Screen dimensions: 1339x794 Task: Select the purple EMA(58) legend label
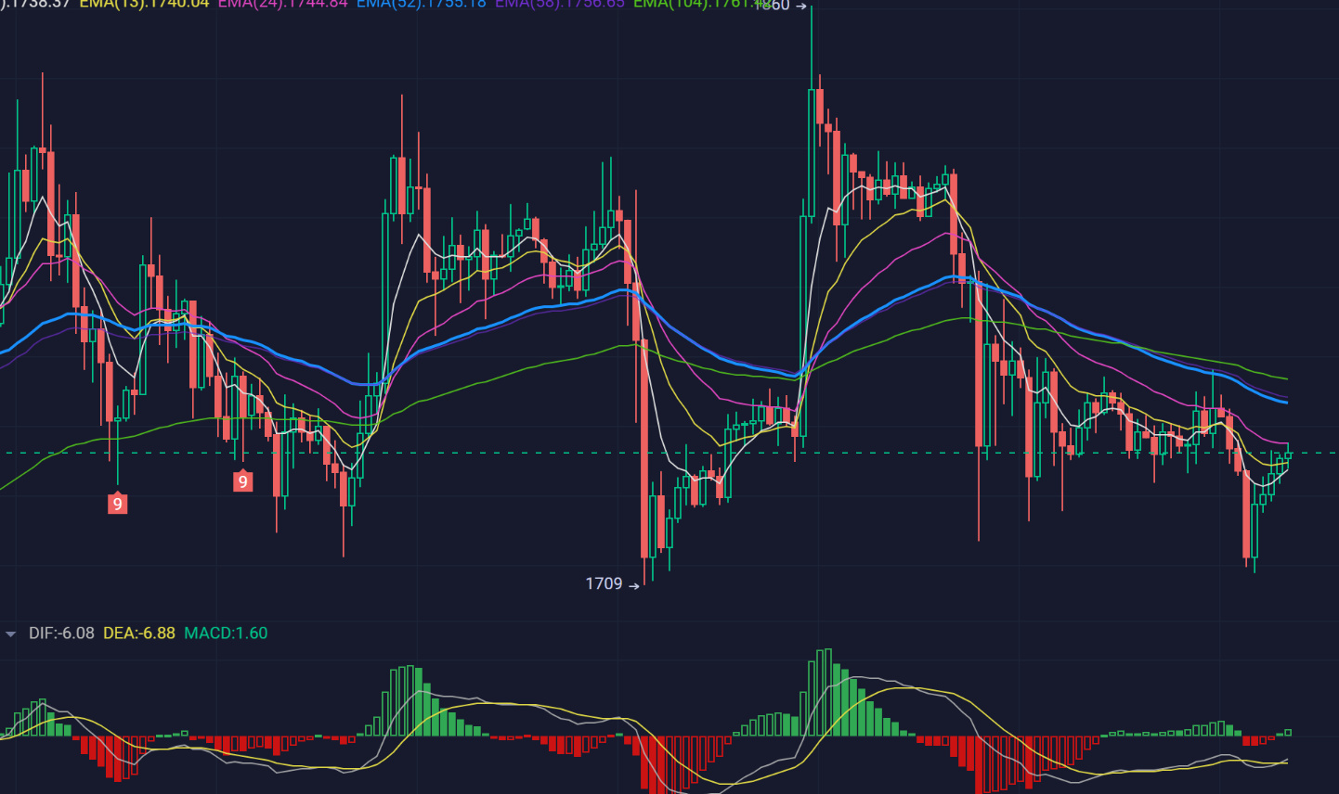[560, 4]
